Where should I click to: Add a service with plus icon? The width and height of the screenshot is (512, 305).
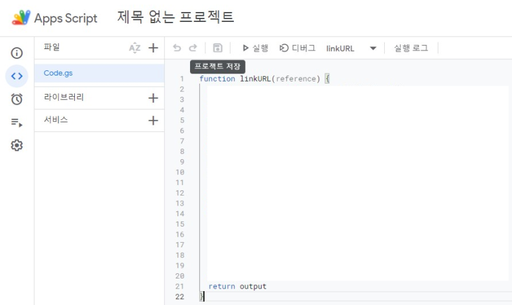pos(153,120)
